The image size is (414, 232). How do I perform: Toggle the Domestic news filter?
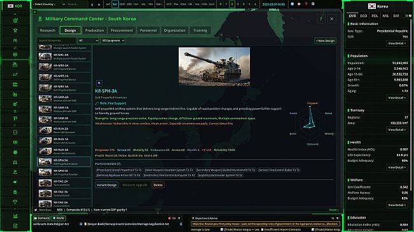tap(42, 218)
